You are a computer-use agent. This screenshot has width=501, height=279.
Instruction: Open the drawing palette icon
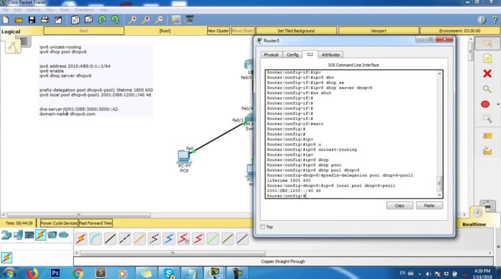pyautogui.click(x=176, y=20)
